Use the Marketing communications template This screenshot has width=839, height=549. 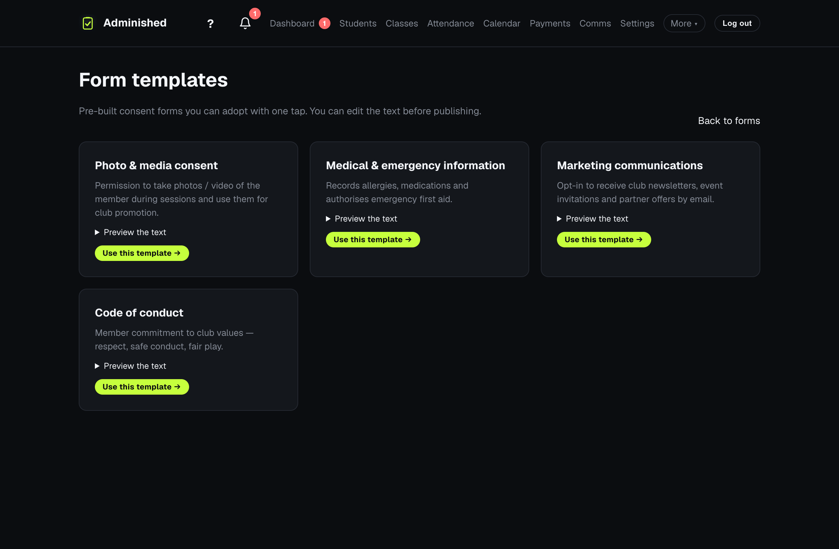[x=603, y=240]
